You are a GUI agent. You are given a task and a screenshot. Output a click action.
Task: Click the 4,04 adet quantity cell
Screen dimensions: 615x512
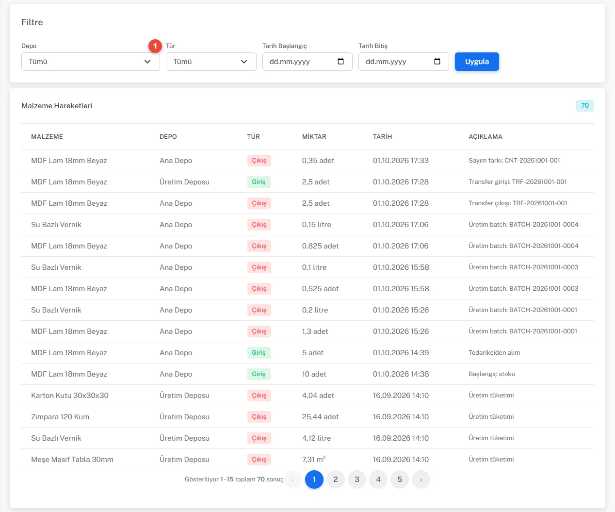318,396
